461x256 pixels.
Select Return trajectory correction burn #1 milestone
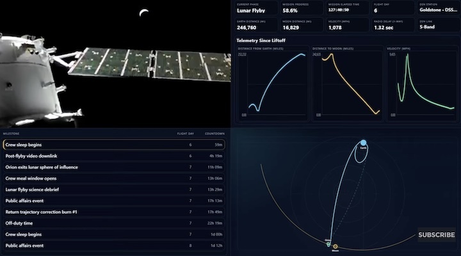point(114,212)
